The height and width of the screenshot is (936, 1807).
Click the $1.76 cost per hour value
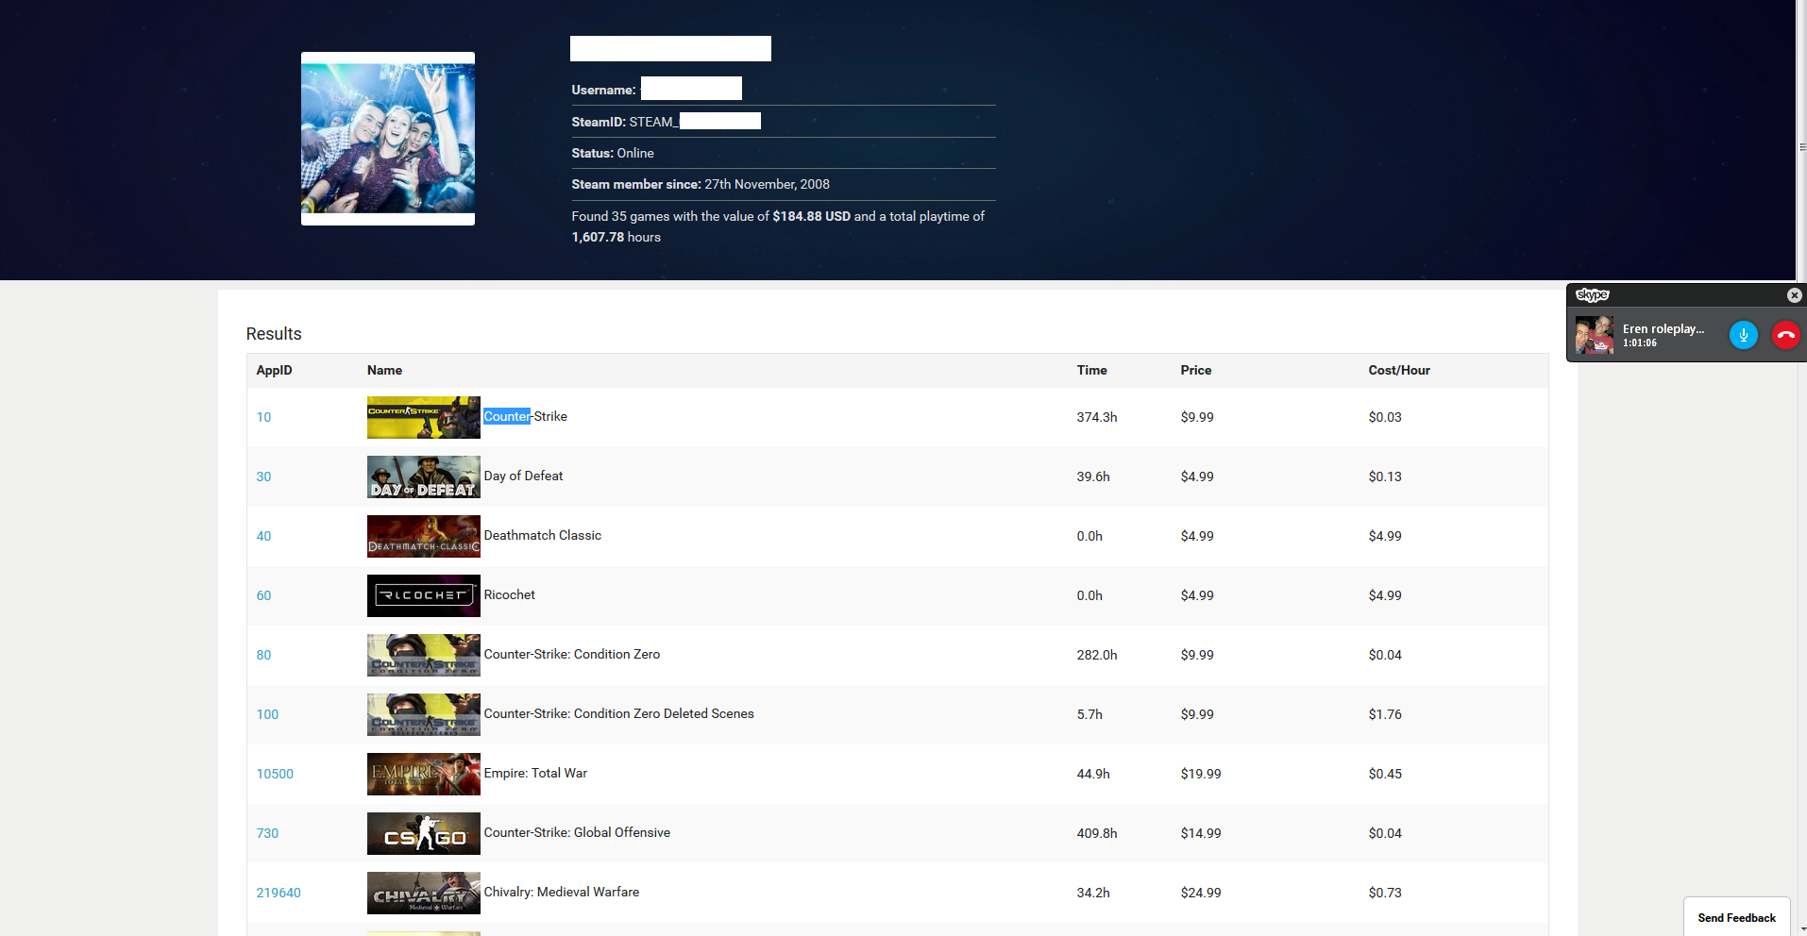(1385, 714)
